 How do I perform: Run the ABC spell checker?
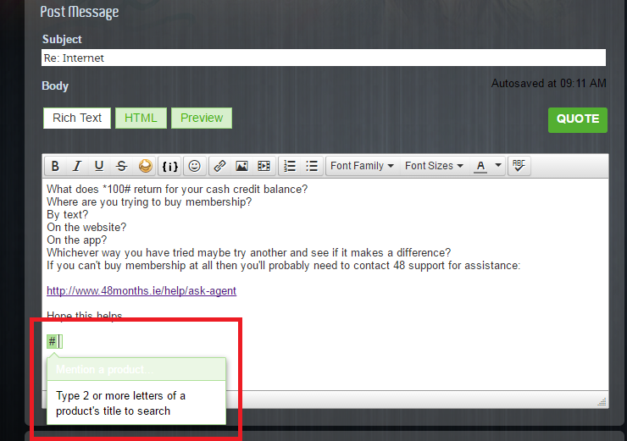(519, 166)
